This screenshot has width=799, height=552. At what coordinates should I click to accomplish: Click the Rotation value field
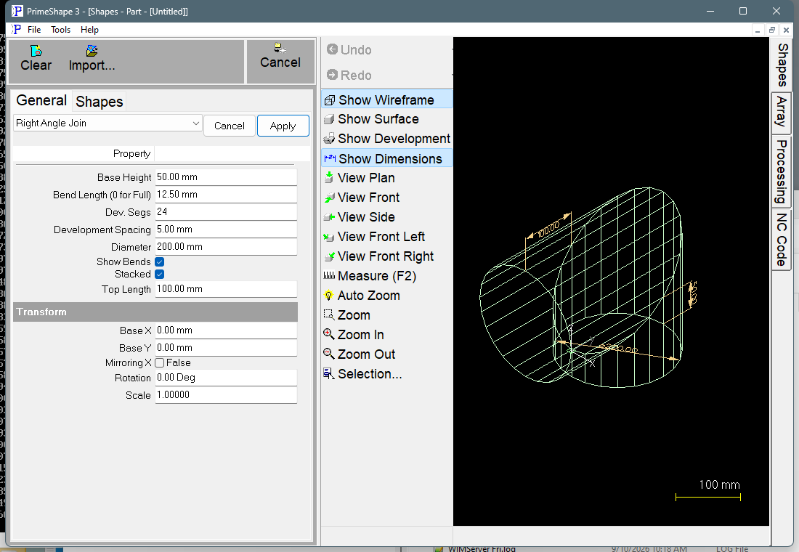[x=226, y=378]
